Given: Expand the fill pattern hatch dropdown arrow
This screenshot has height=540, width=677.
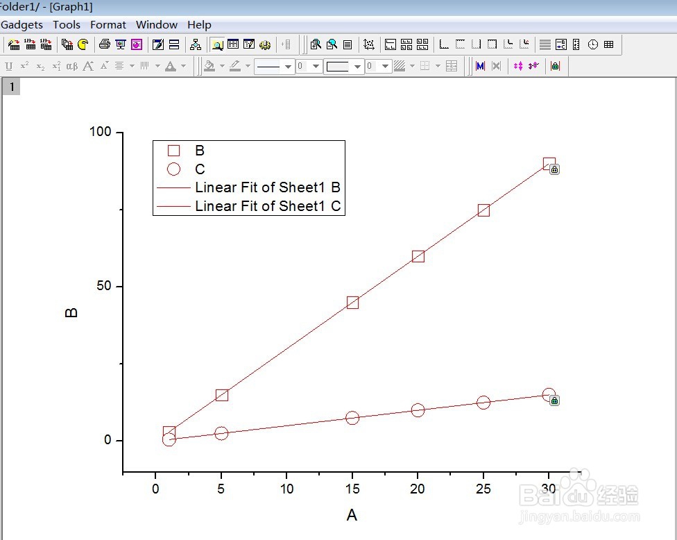Looking at the screenshot, I should tap(412, 66).
